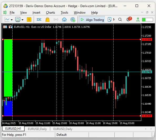Click the line chart type icon

click(7, 20)
